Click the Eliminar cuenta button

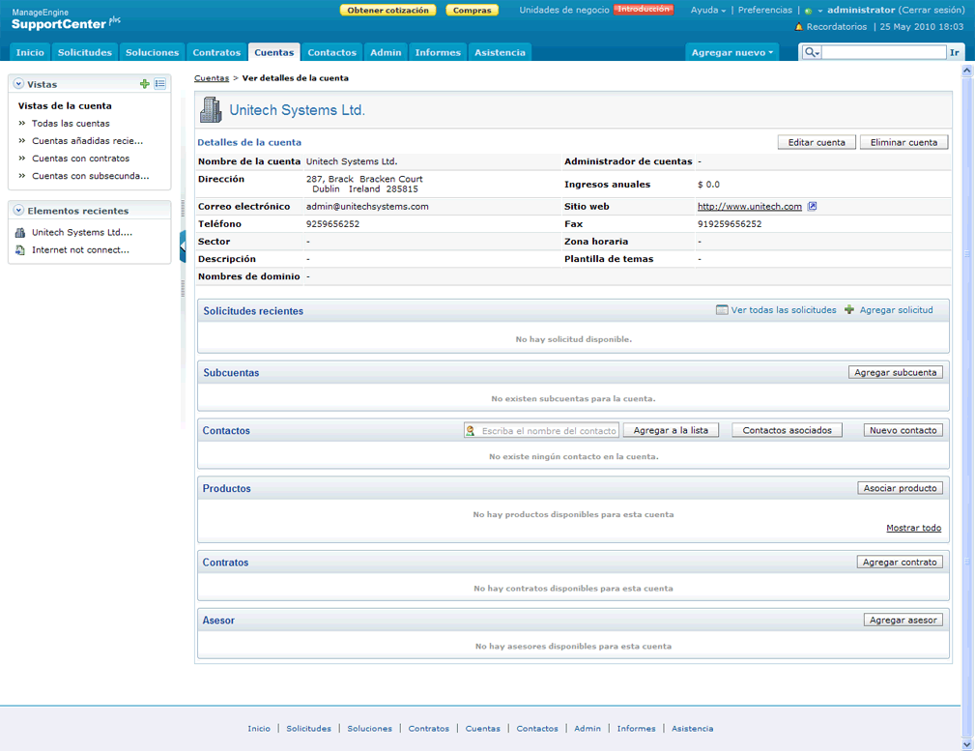pyautogui.click(x=903, y=142)
